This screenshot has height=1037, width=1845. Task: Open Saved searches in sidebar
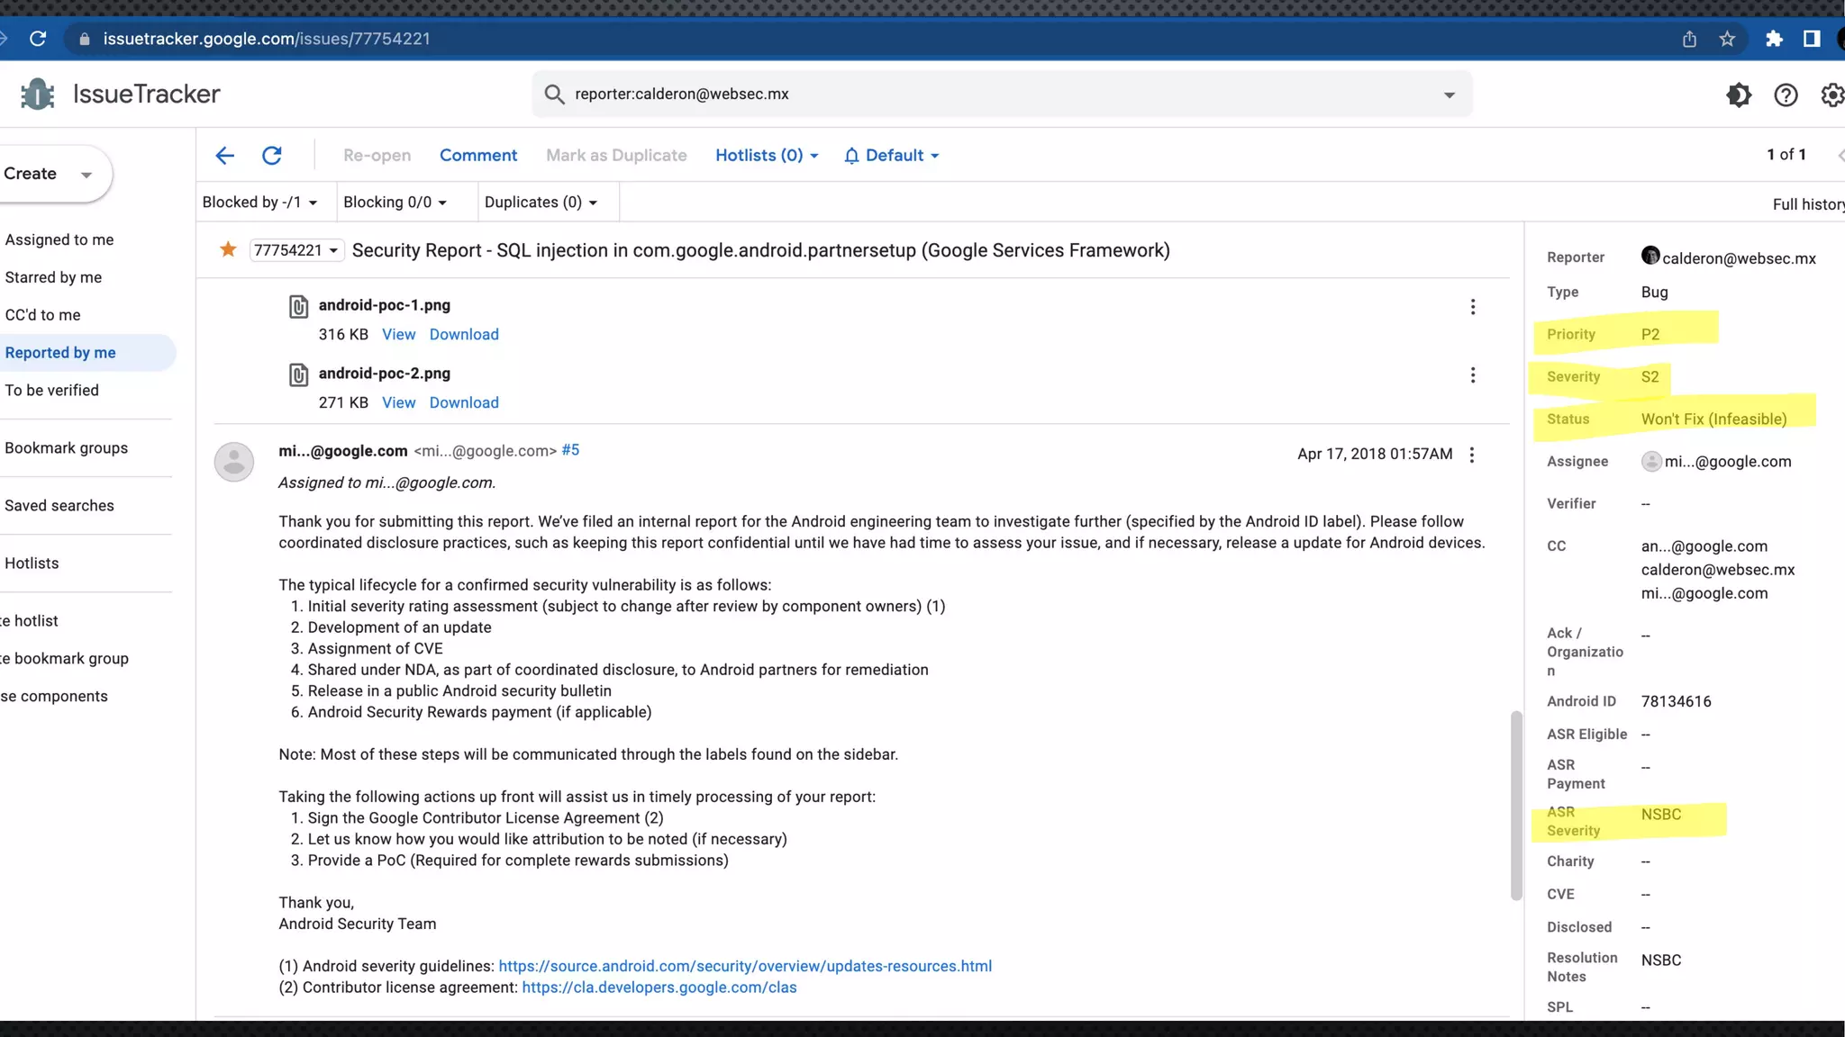click(x=59, y=506)
